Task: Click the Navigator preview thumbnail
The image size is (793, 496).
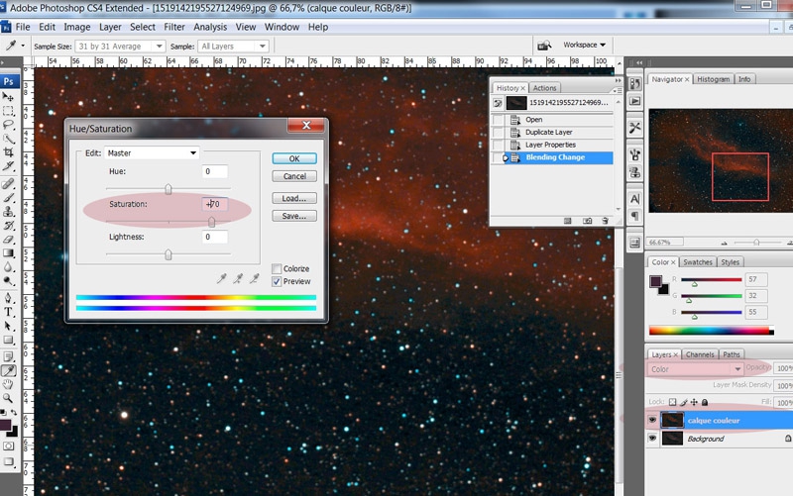Action: (721, 160)
